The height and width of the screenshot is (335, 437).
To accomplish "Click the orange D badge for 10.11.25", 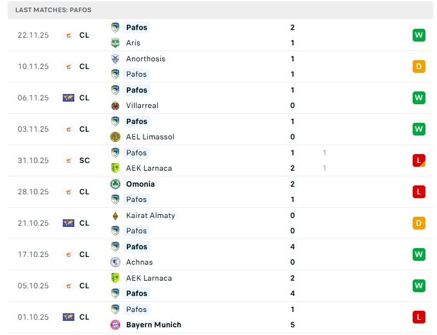I will click(x=419, y=66).
